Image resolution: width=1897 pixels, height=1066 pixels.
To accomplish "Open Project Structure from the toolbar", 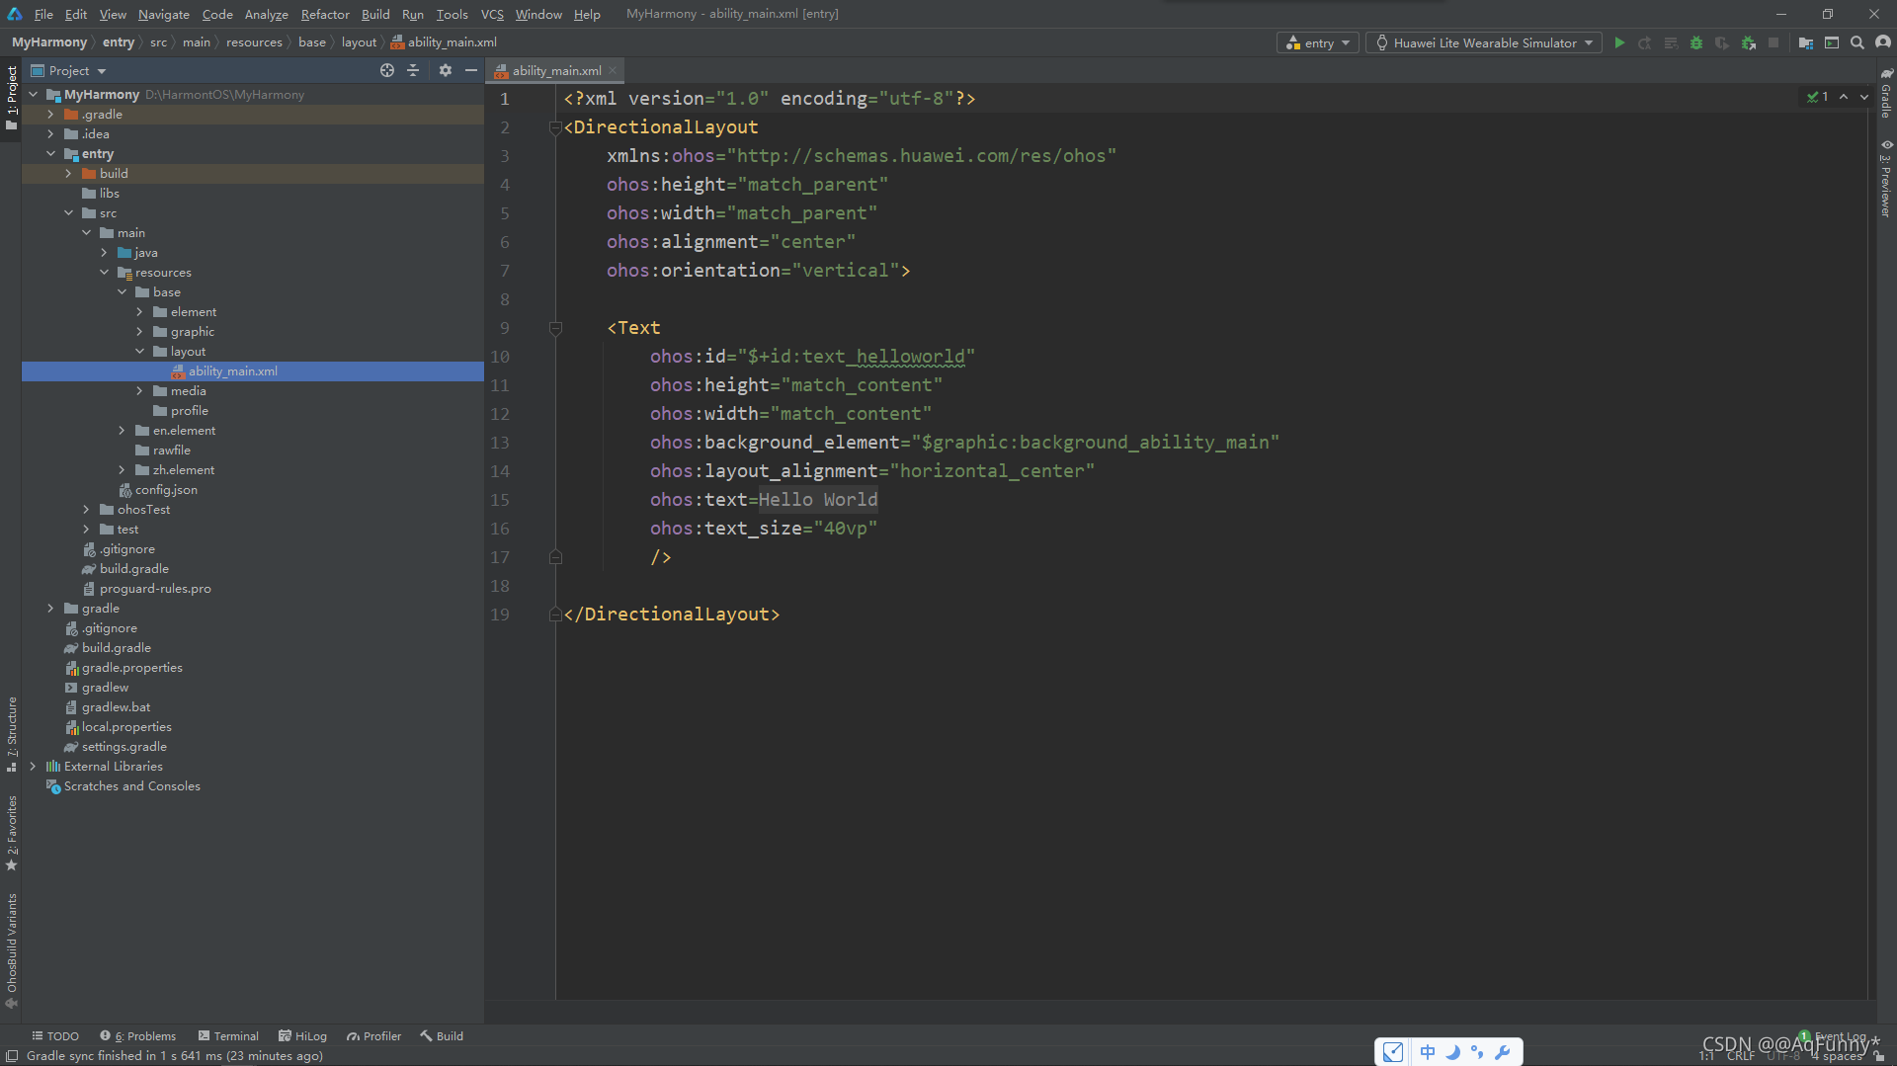I will coord(1805,42).
